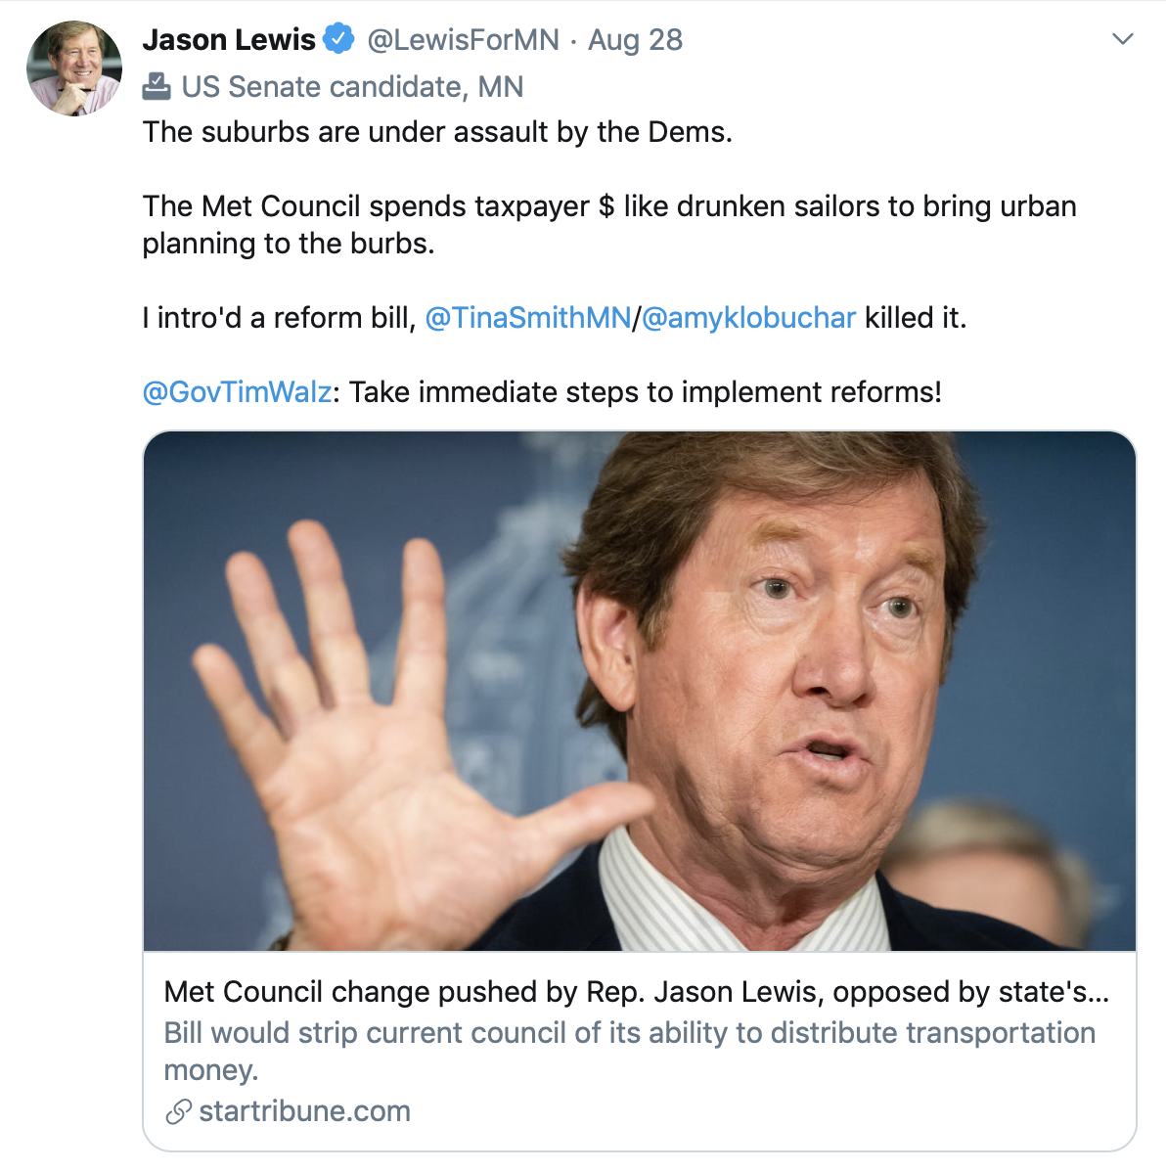Expand tweet options chevron menu
The image size is (1166, 1172).
click(x=1123, y=39)
